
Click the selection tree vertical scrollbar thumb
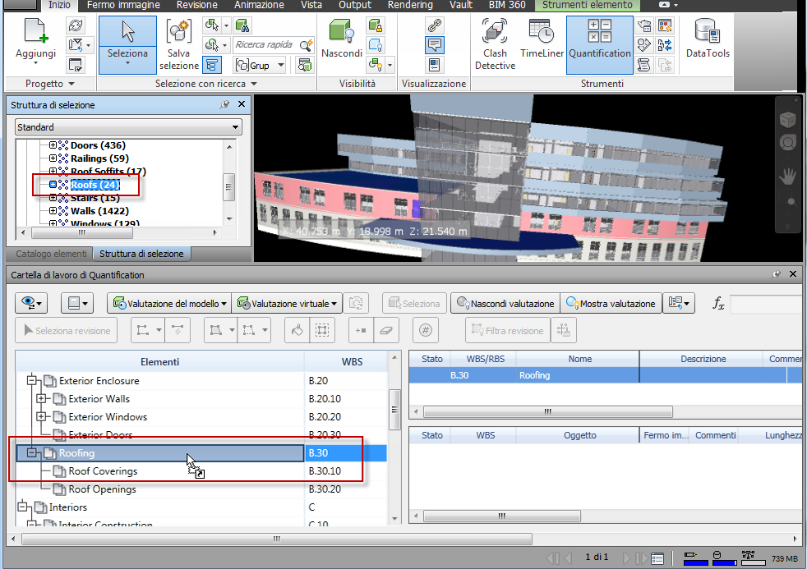click(x=229, y=187)
